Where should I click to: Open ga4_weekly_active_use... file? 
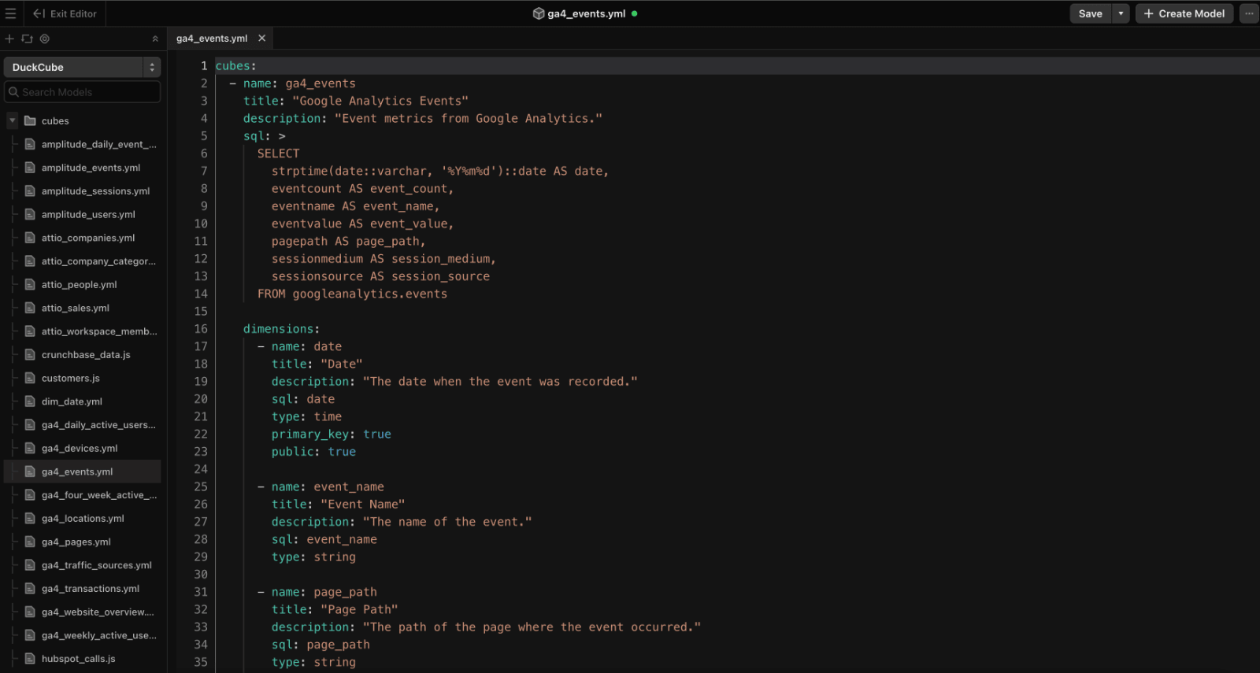(x=99, y=635)
